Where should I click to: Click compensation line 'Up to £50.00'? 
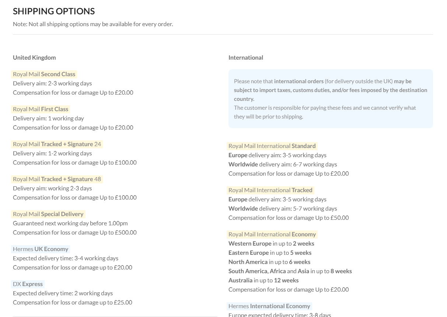[289, 218]
